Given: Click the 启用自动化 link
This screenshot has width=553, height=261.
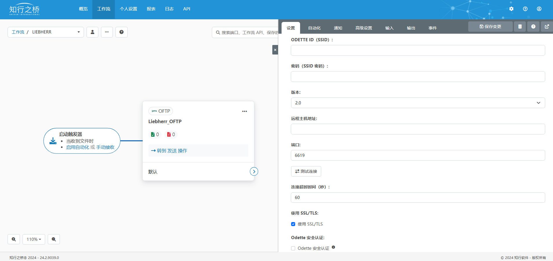Looking at the screenshot, I should pos(78,147).
